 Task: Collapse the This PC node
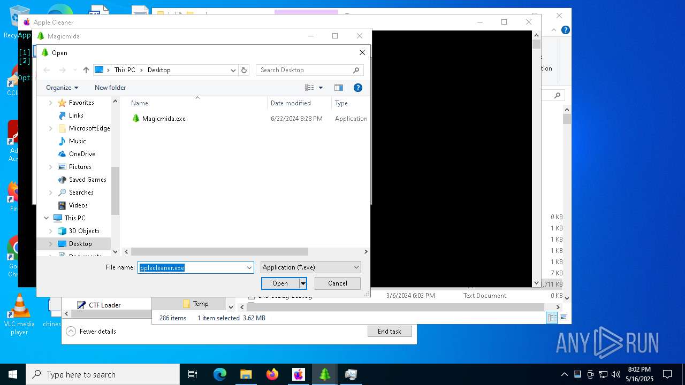(x=47, y=218)
